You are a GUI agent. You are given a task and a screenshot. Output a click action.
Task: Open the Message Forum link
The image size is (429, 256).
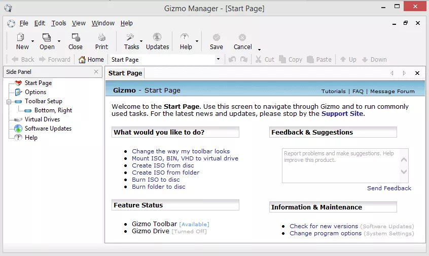click(x=392, y=92)
